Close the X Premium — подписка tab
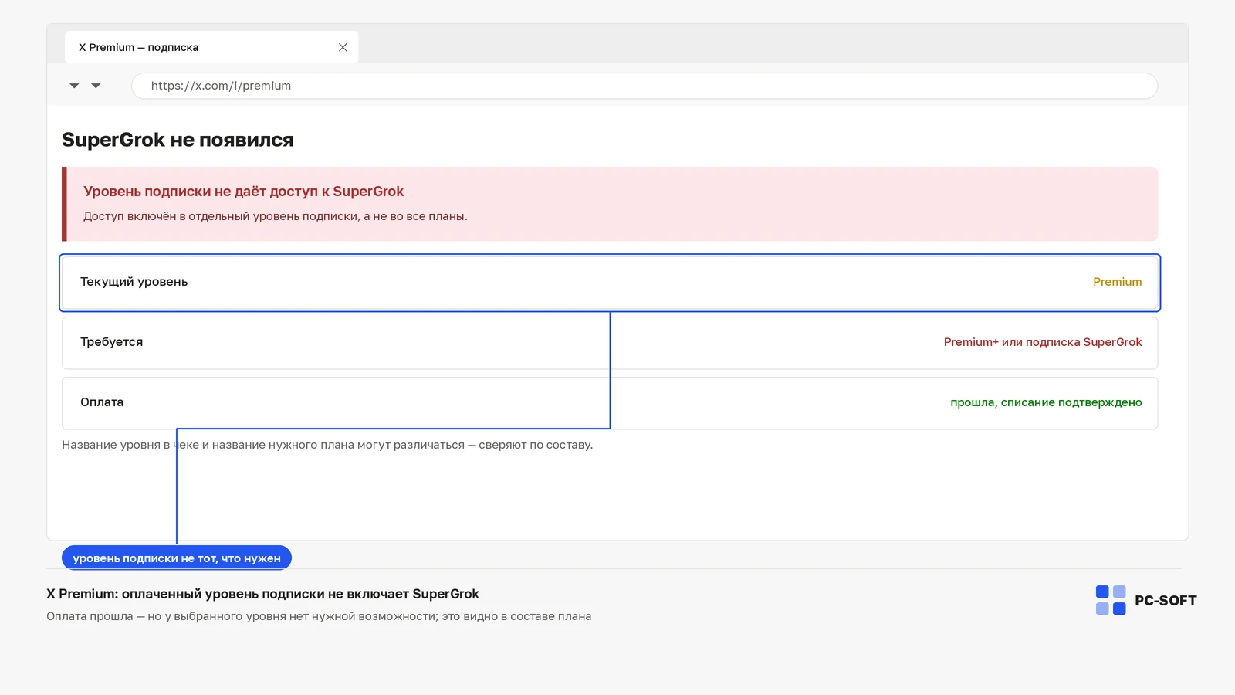 point(343,47)
